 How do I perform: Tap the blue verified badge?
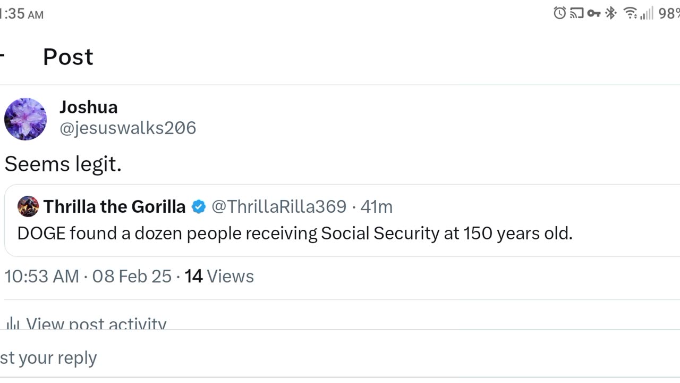[199, 207]
